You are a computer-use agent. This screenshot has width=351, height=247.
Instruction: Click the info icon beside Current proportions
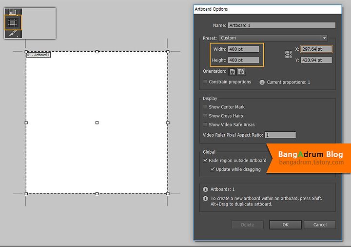point(262,82)
